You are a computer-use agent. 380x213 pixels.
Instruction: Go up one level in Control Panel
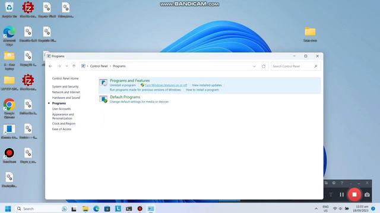click(x=74, y=66)
